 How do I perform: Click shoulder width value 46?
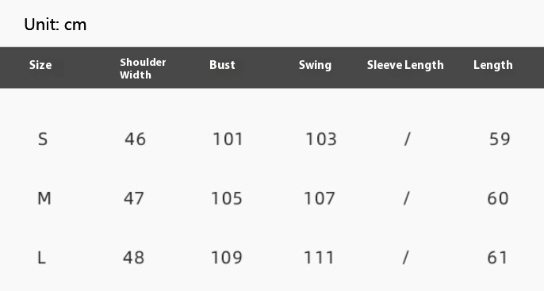[x=136, y=139]
